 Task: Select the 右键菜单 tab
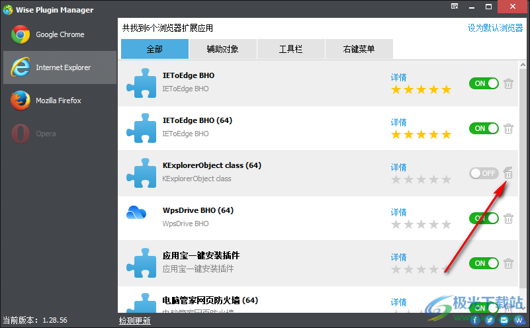click(359, 49)
